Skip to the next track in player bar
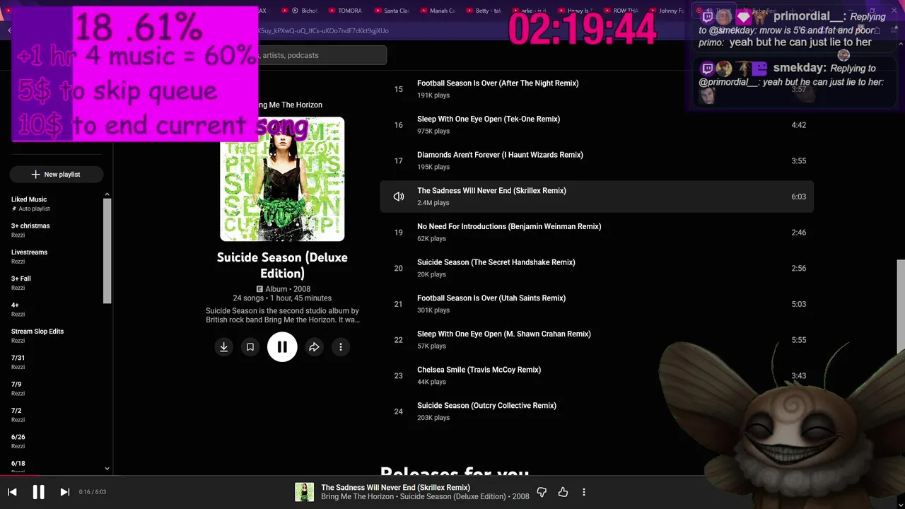 click(x=64, y=492)
